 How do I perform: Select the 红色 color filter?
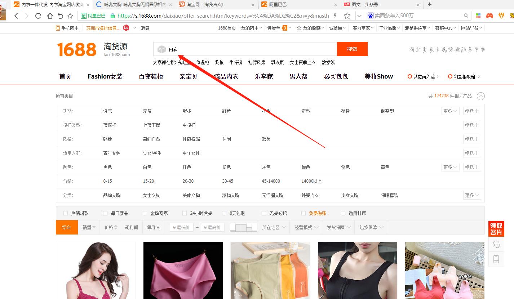[186, 167]
